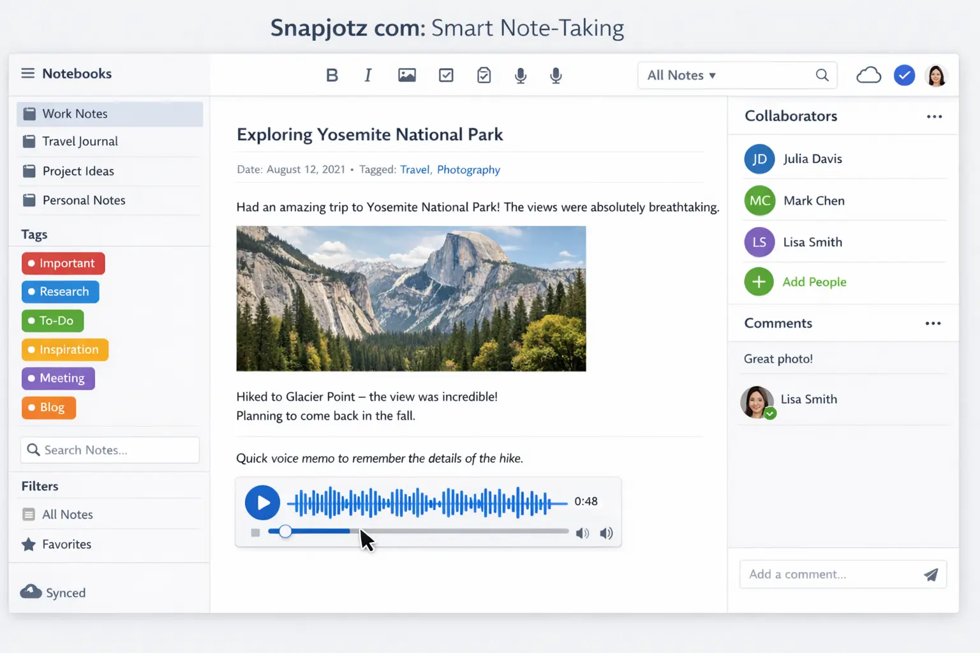Image resolution: width=980 pixels, height=653 pixels.
Task: Toggle Lisa Smith's comment approval checkmark
Action: point(770,413)
